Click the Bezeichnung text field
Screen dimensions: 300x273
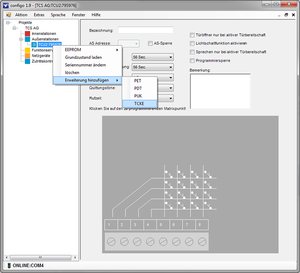point(146,30)
